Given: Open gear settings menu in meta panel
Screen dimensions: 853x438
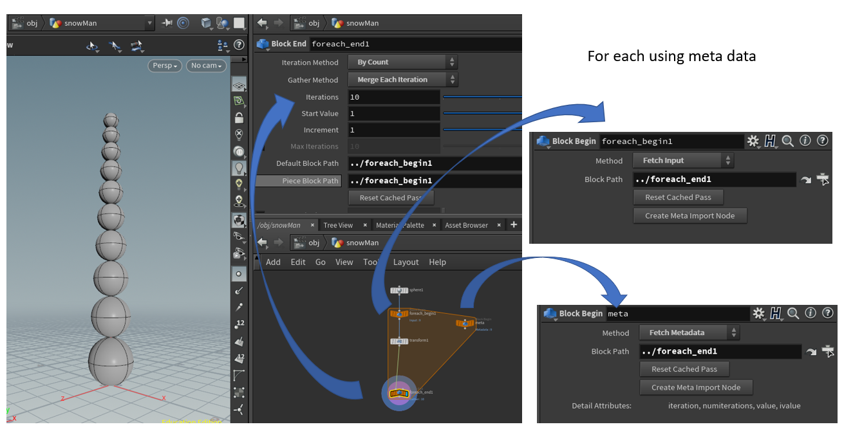Looking at the screenshot, I should (758, 313).
